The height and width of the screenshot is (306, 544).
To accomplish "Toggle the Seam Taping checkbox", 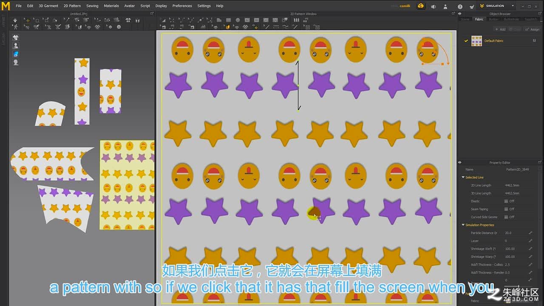I will [x=506, y=209].
